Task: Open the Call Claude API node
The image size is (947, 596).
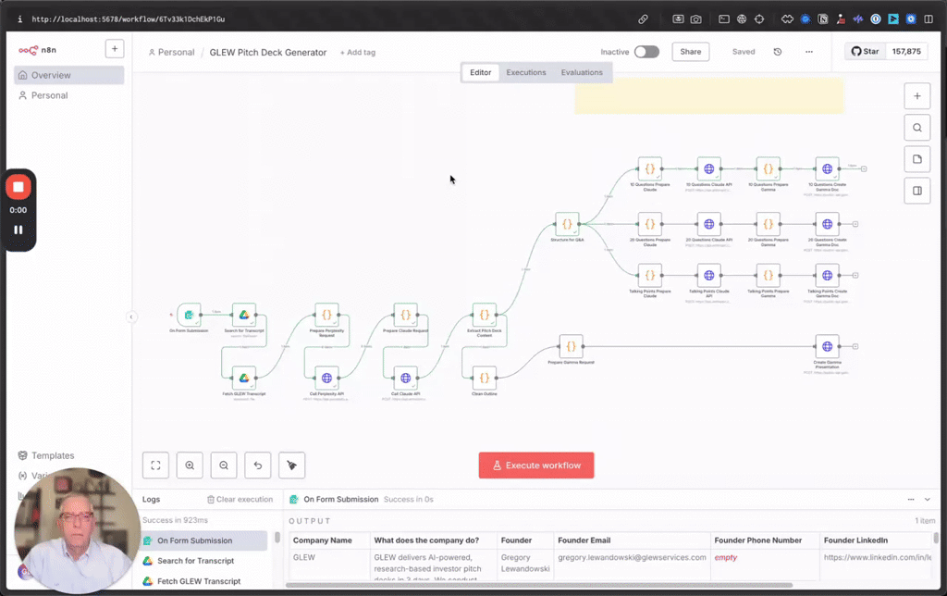Action: click(405, 378)
